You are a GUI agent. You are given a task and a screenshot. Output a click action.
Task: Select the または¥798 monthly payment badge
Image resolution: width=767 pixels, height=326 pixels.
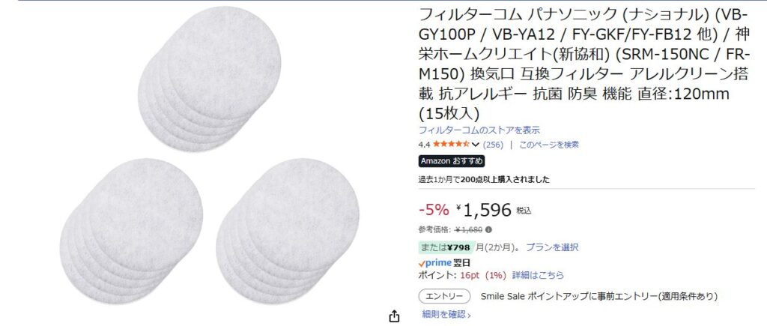[x=445, y=247]
